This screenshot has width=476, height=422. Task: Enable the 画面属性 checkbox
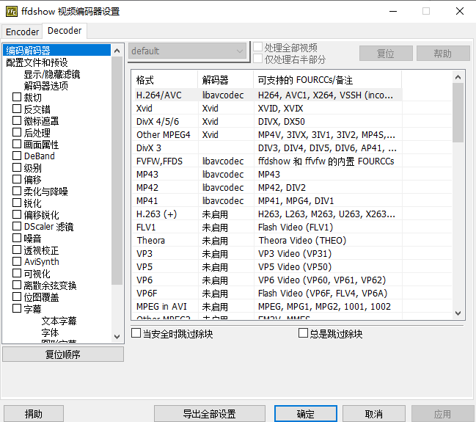pyautogui.click(x=17, y=144)
